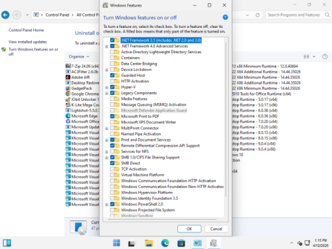Click the 7-Zip 24.09 program icon
This screenshot has height=249, width=332.
pos(68,66)
